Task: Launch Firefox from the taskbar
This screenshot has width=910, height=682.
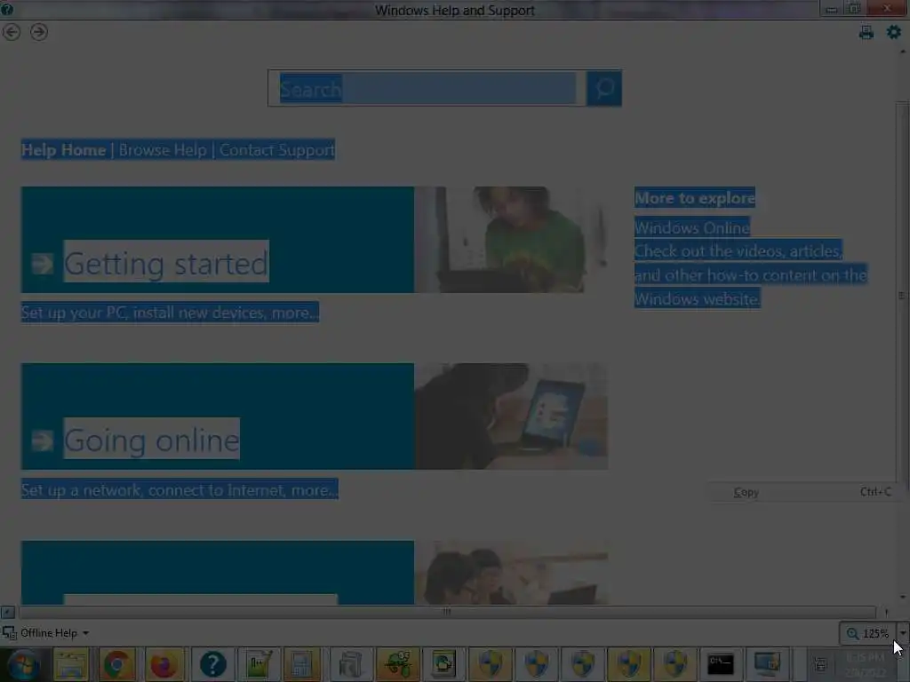Action: 164,664
